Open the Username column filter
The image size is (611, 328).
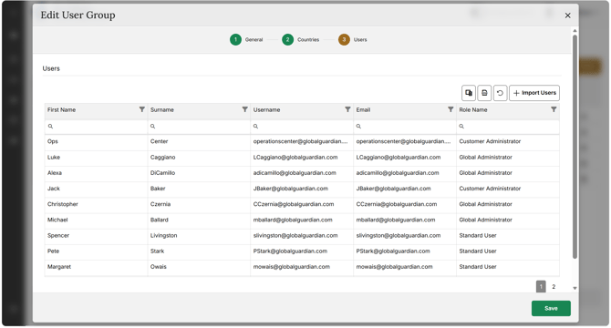click(x=347, y=109)
